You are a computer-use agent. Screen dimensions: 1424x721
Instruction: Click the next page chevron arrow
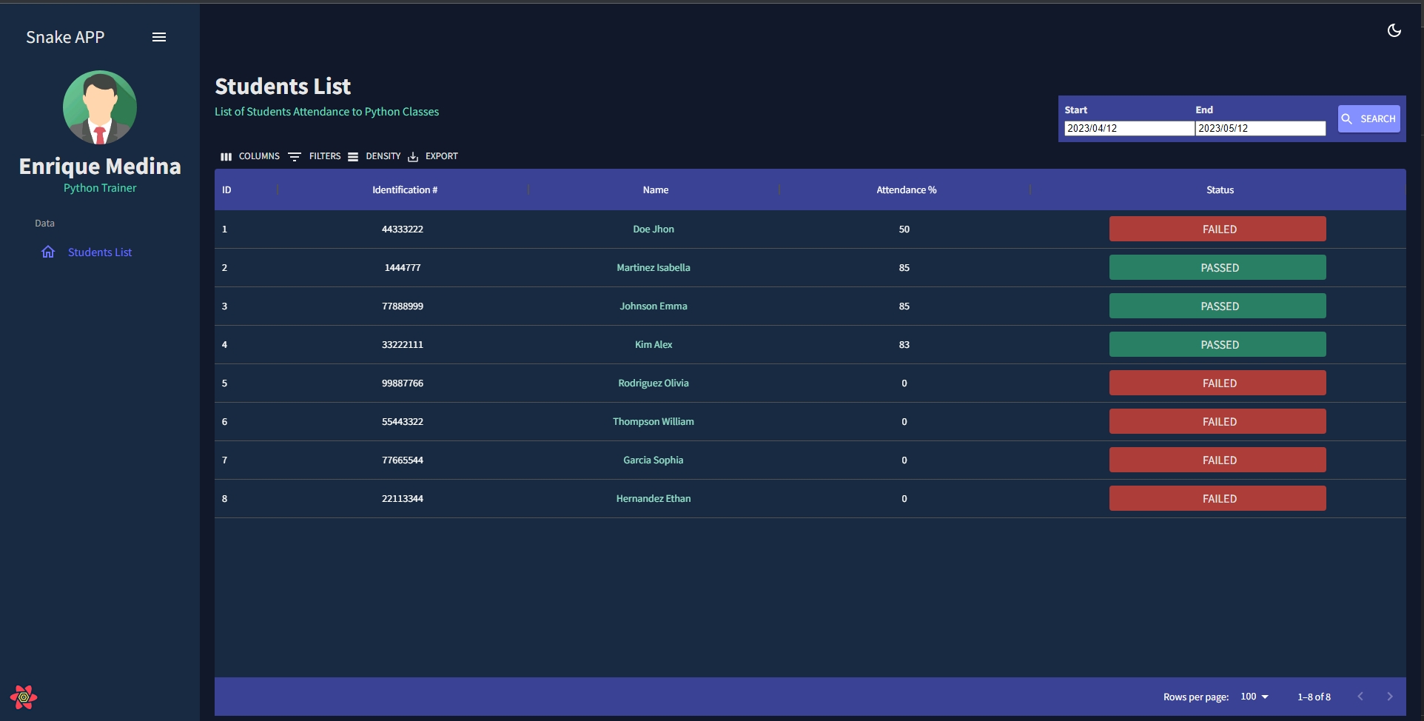[1390, 697]
